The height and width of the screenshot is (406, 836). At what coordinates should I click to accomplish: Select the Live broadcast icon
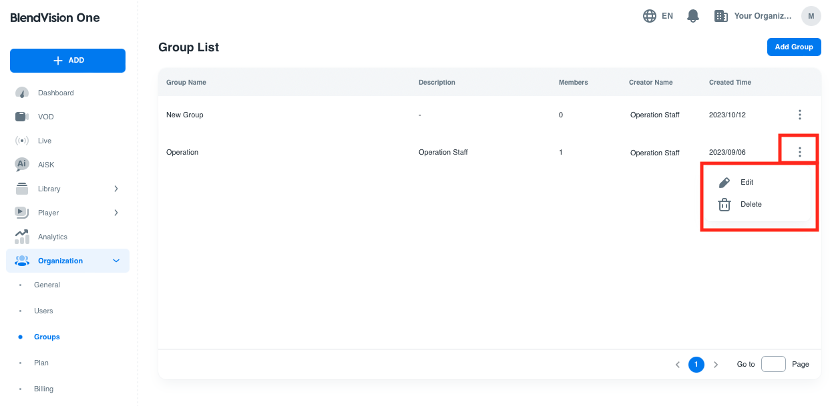tap(22, 141)
